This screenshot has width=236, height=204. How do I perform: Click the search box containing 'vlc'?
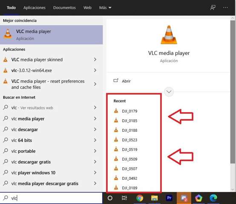point(51,198)
